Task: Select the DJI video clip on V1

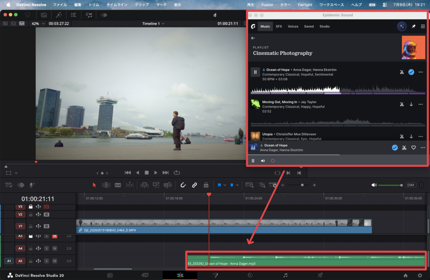Action: tap(224, 226)
